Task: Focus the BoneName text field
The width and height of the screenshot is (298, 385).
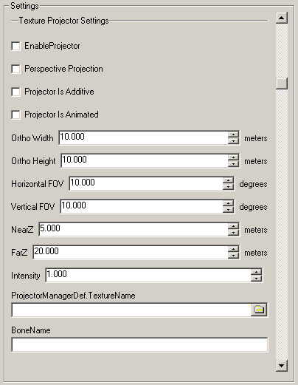Action: (x=139, y=344)
